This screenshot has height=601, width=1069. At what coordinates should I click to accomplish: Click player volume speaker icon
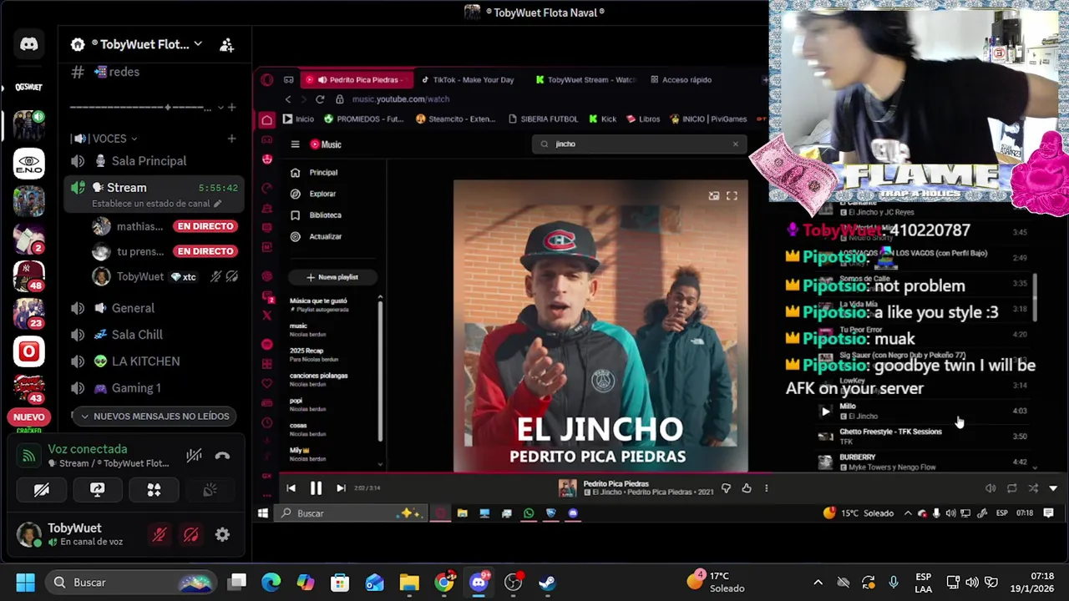(990, 488)
